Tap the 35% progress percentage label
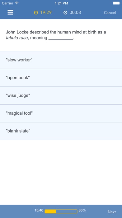This screenshot has width=122, height=218. [x=82, y=210]
